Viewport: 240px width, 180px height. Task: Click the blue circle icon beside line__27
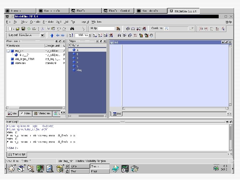pyautogui.click(x=16, y=55)
